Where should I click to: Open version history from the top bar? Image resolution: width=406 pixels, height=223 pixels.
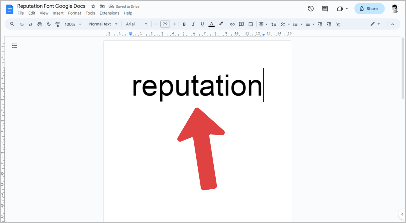[311, 9]
